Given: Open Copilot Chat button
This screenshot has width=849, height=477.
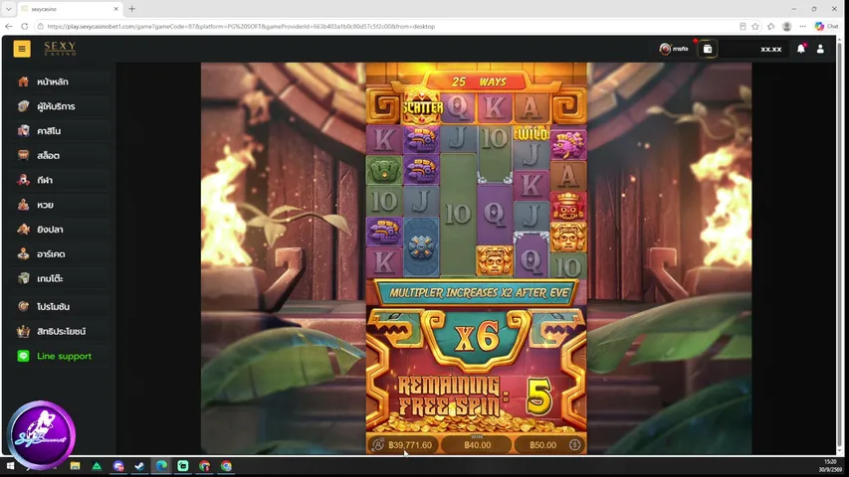Looking at the screenshot, I should pyautogui.click(x=826, y=26).
